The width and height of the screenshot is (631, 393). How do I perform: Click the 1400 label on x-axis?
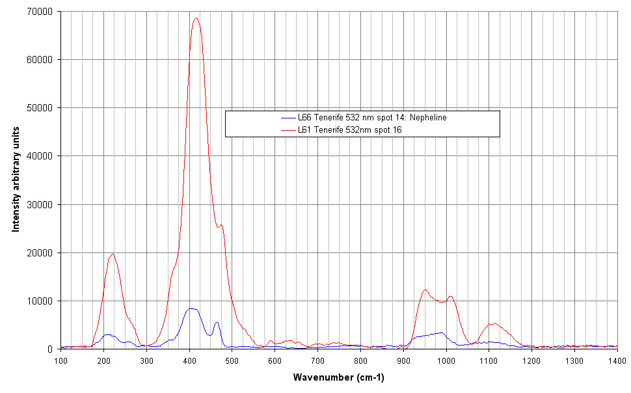[617, 360]
